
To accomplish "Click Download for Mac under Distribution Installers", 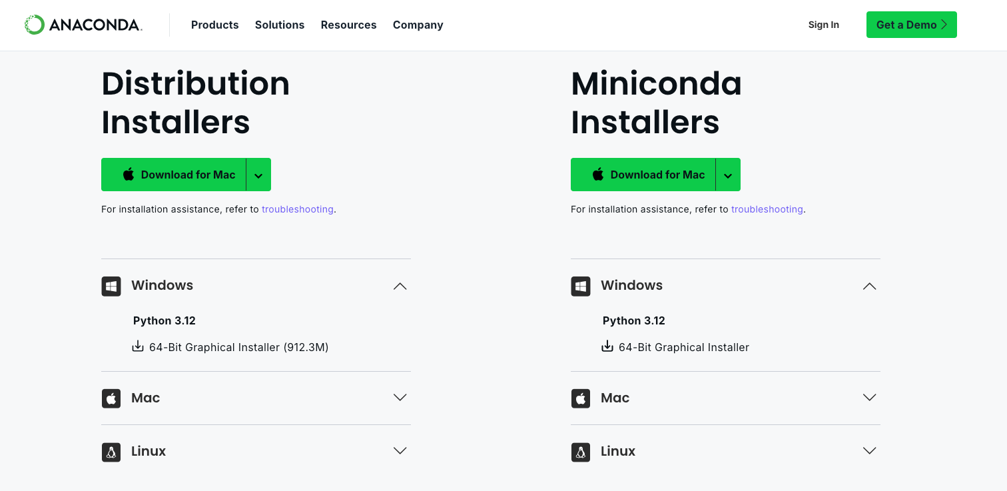I will coord(174,175).
